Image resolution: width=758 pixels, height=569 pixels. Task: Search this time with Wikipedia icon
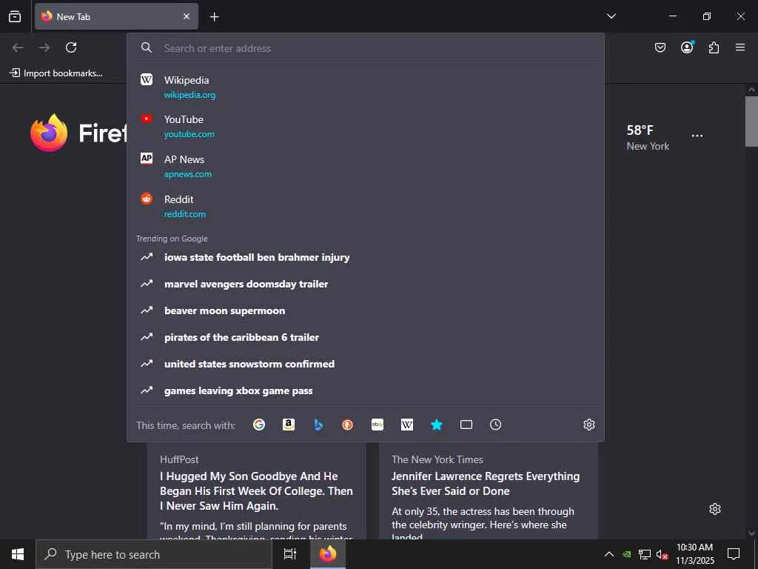pyautogui.click(x=407, y=425)
